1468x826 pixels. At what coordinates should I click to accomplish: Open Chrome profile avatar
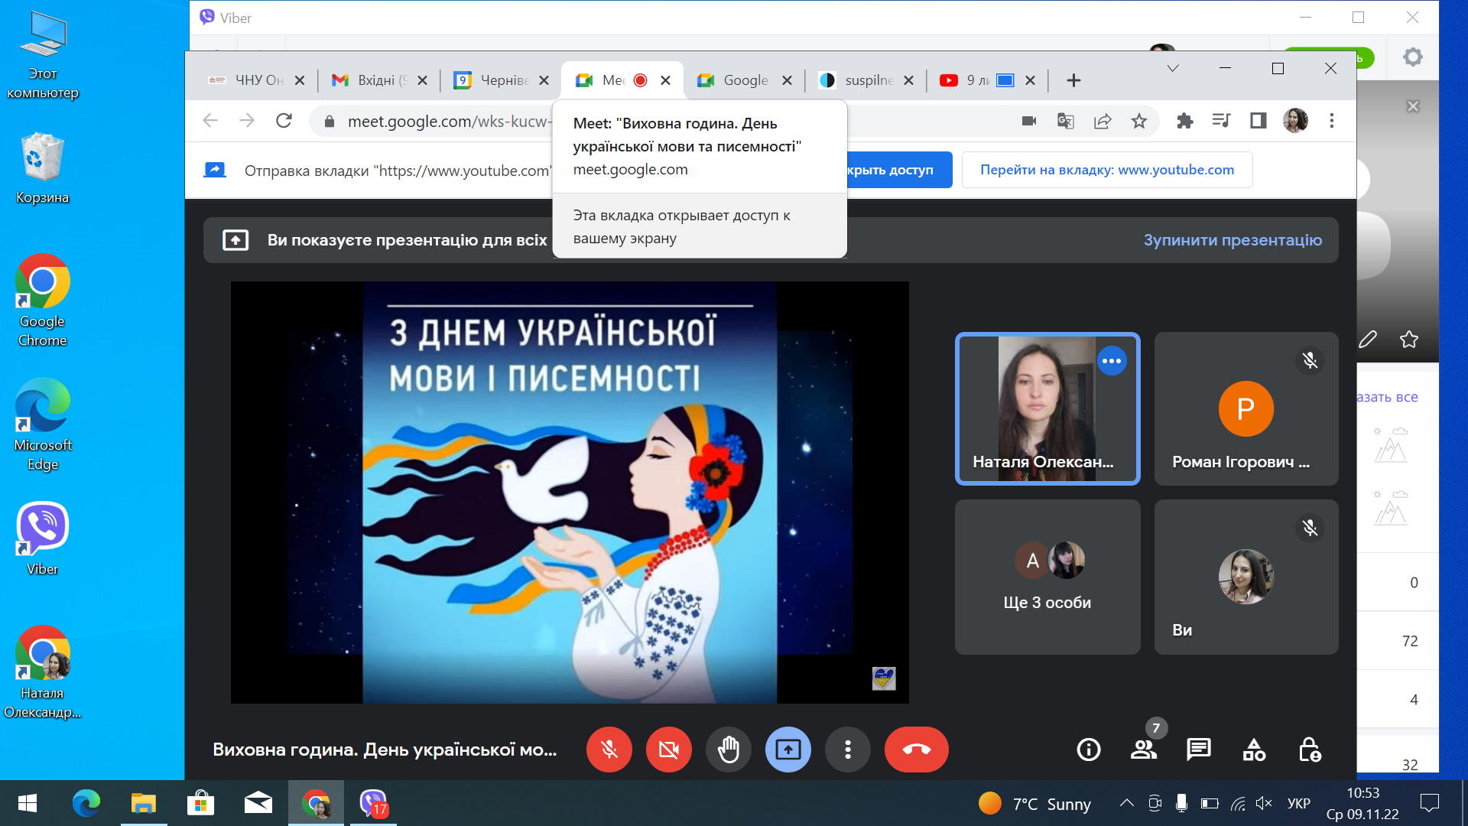tap(1295, 121)
